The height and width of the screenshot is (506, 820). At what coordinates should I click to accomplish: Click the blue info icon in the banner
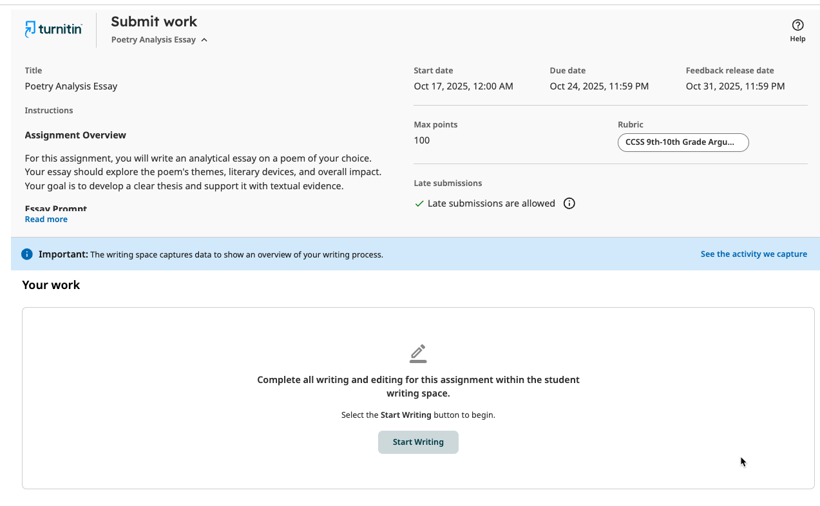point(26,254)
